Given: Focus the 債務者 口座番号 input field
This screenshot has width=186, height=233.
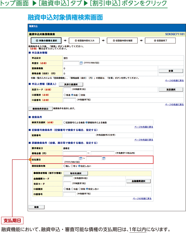Looking at the screenshot, I should coord(69,194).
